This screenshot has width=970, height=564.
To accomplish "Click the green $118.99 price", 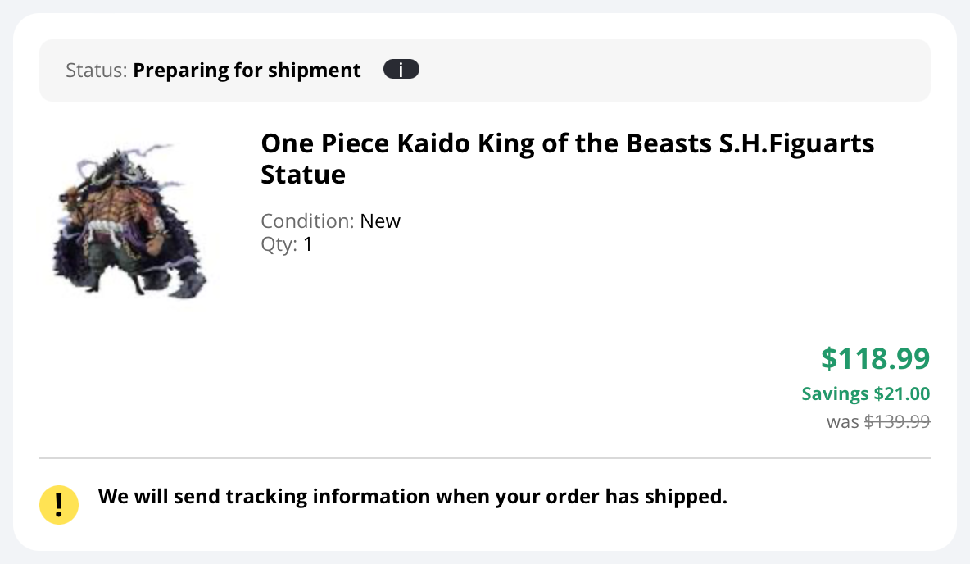I will tap(875, 358).
